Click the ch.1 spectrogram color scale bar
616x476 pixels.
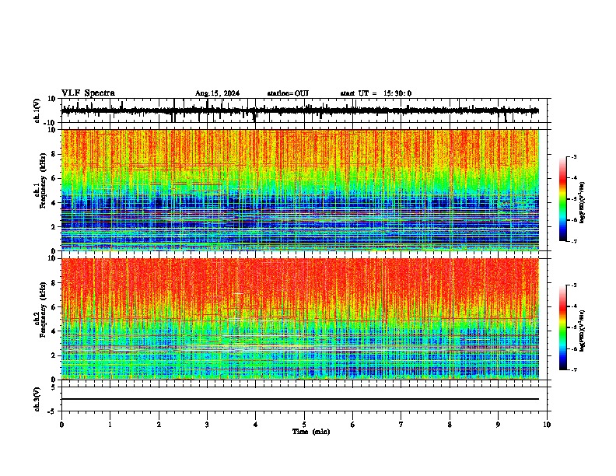562,198
